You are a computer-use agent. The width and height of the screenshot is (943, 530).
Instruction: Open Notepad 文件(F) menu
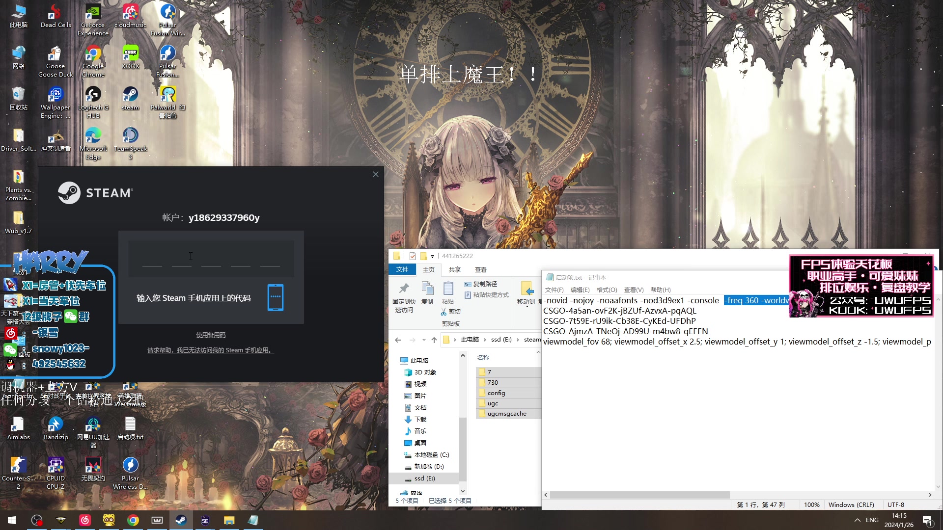[x=555, y=290]
